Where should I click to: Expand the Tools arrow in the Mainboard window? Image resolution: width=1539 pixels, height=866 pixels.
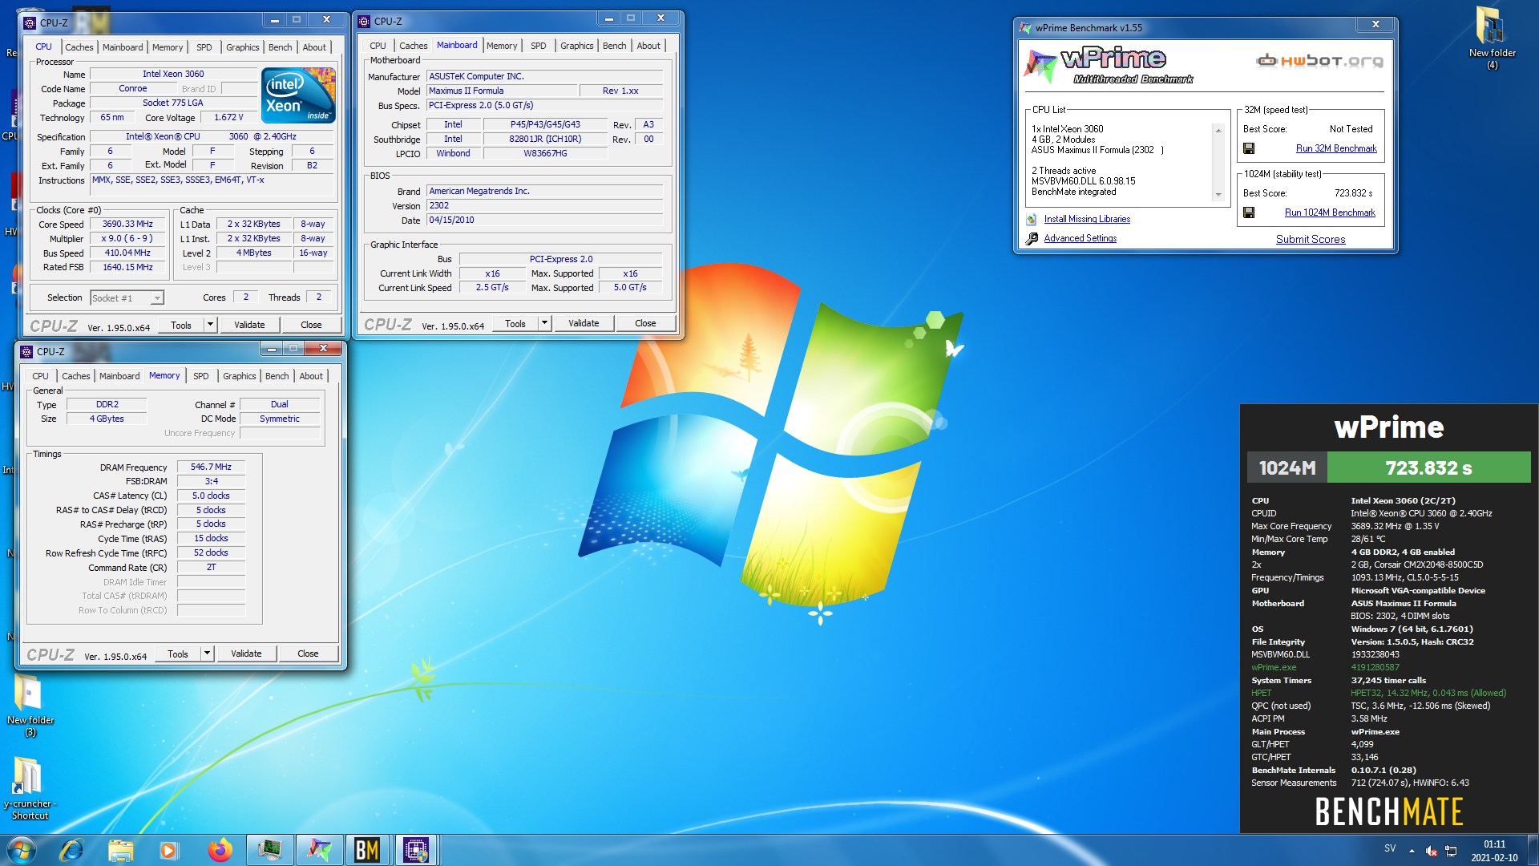click(544, 323)
